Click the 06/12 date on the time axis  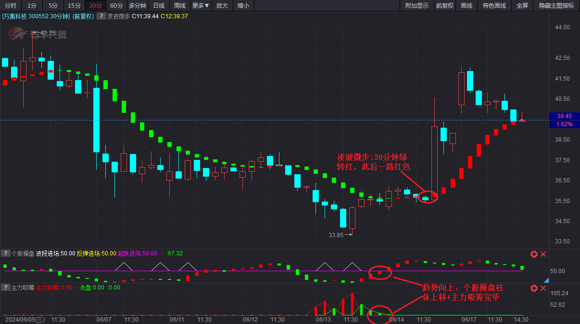pyautogui.click(x=250, y=319)
